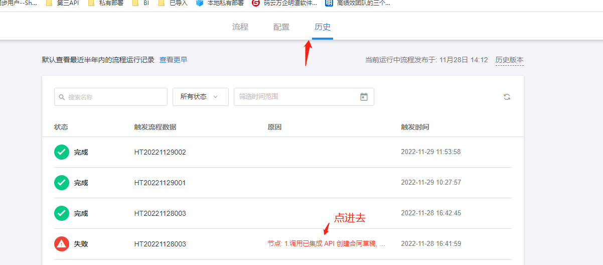
Task: Open the BI bookmark folder
Action: (140, 3)
